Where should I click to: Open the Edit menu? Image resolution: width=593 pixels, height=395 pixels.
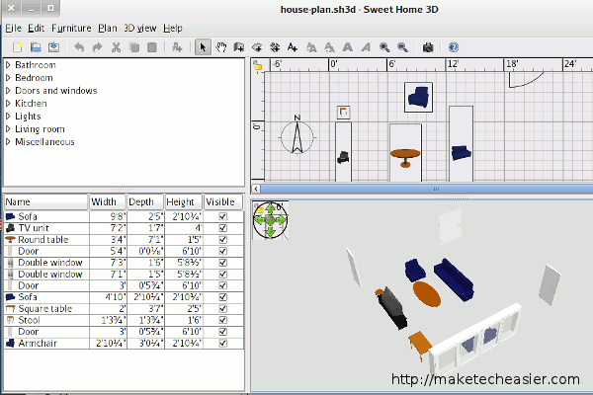[x=36, y=28]
